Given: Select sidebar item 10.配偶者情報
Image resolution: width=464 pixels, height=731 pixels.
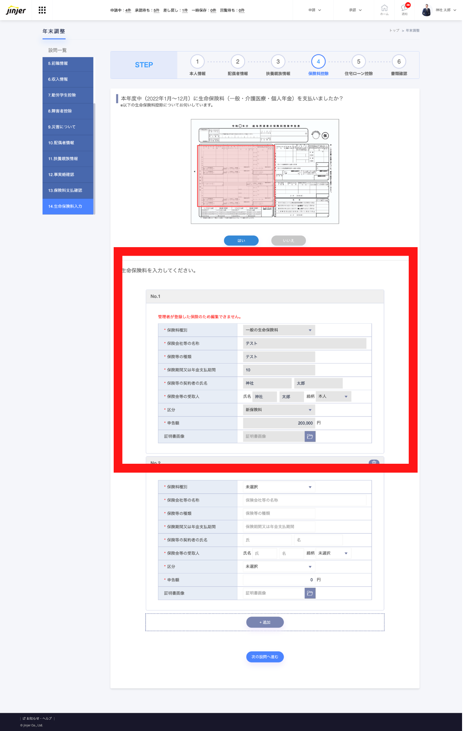Looking at the screenshot, I should [x=68, y=143].
